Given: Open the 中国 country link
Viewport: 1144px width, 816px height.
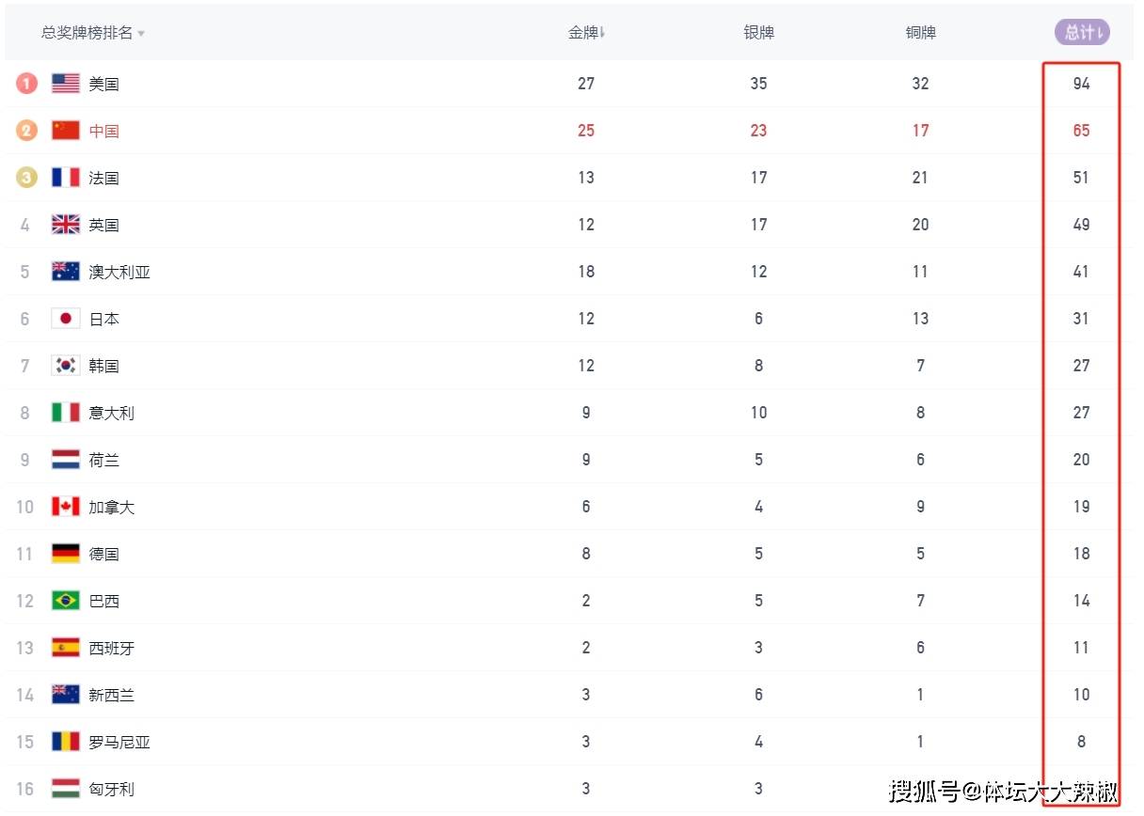Looking at the screenshot, I should click(103, 131).
